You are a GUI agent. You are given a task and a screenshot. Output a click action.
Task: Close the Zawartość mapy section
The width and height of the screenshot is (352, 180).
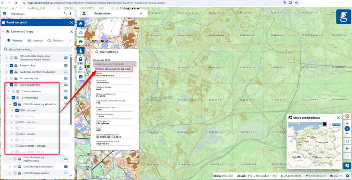pos(71,32)
